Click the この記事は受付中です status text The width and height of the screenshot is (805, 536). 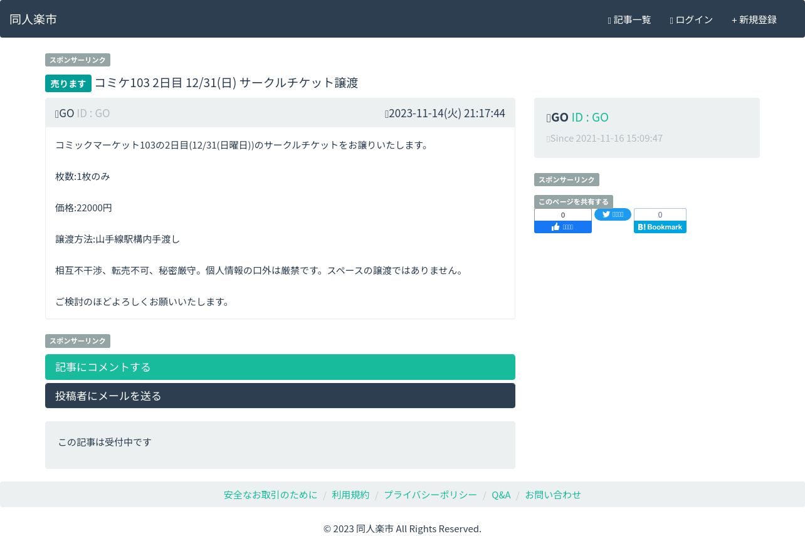(x=105, y=442)
